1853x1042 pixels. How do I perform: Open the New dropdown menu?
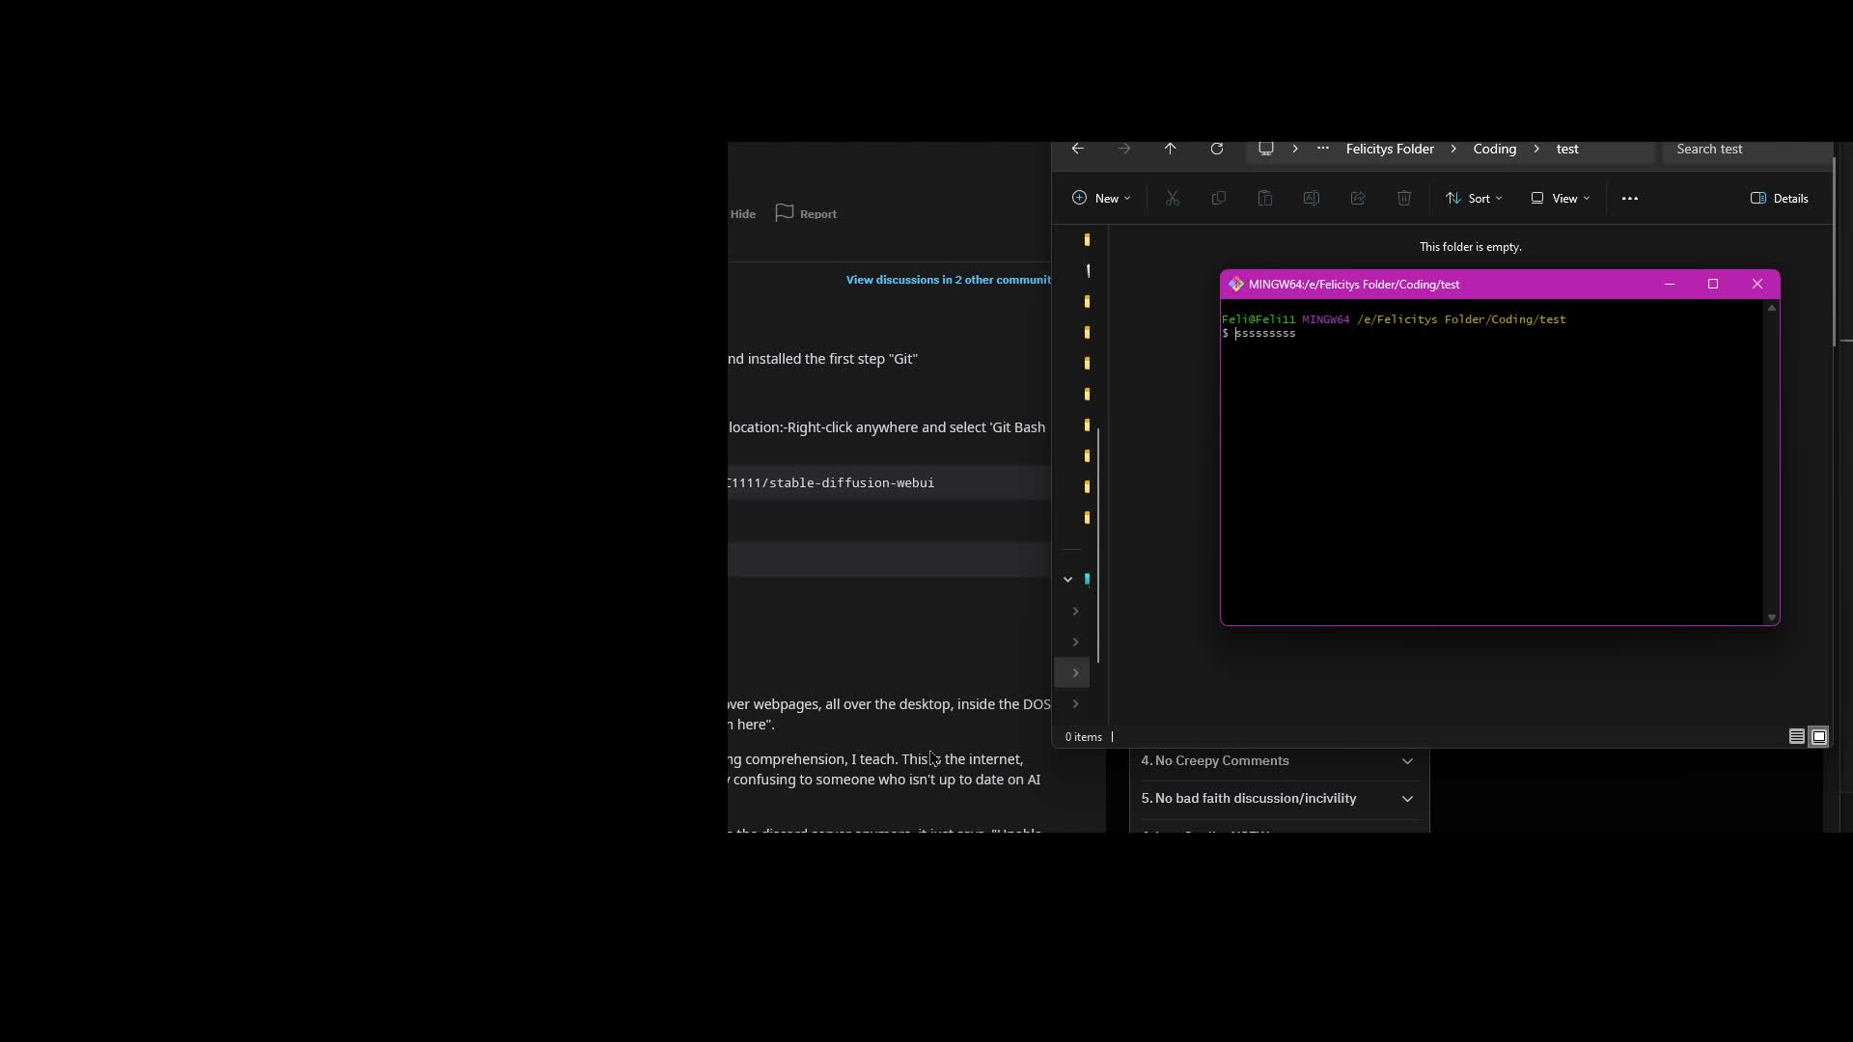click(1101, 198)
